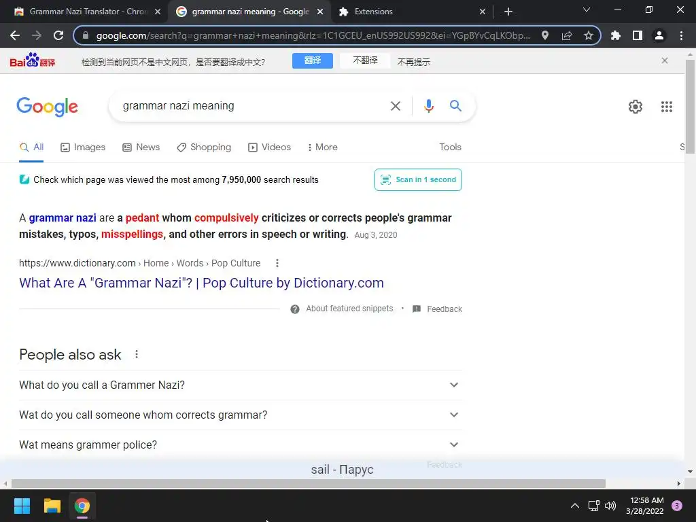Open the Chrome profile avatar
The image size is (696, 522).
coord(659,35)
